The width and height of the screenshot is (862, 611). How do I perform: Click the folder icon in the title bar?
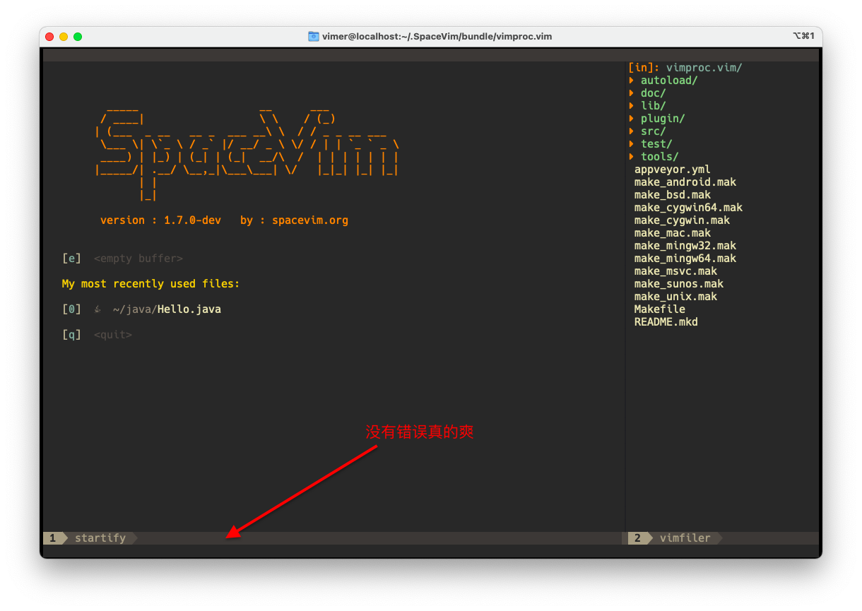click(x=314, y=36)
